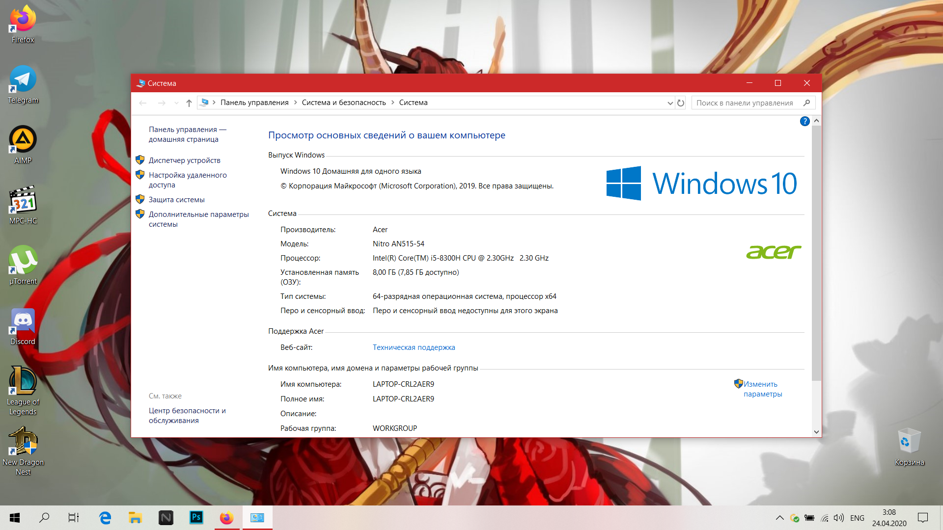Image resolution: width=943 pixels, height=530 pixels.
Task: Open Диспетчер устройств
Action: click(185, 160)
